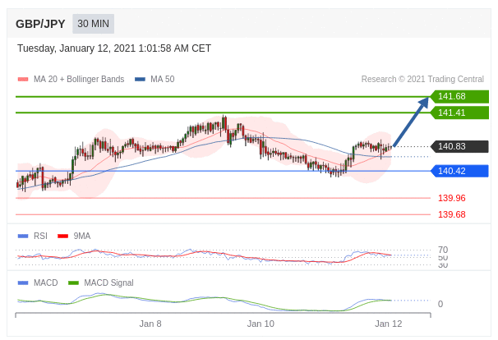Click the MA 20 + Bollinger Bands legend swatch
This screenshot has height=340, width=498.
point(23,80)
